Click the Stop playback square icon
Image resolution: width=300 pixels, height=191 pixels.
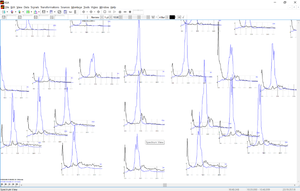[x=104, y=12]
